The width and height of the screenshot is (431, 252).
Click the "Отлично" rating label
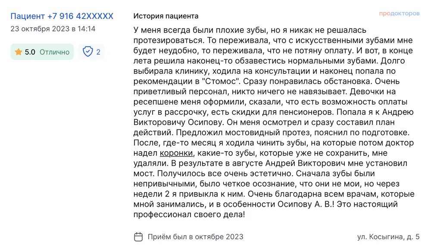(x=54, y=52)
